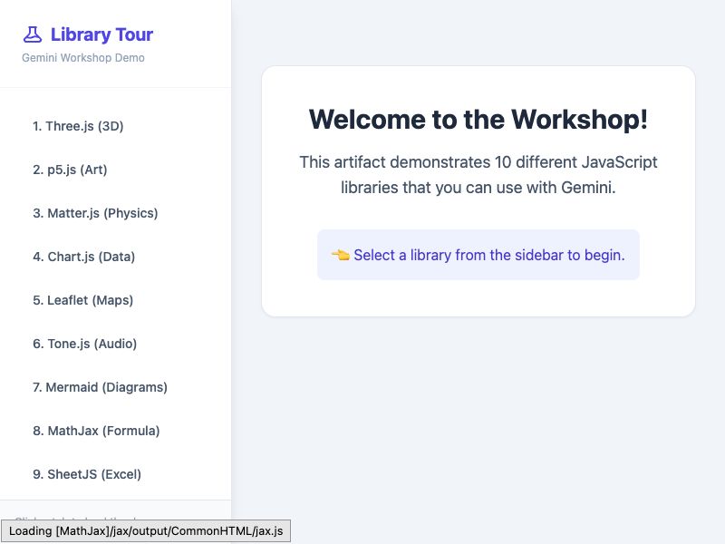Viewport: 725px width, 544px height.
Task: Click the Welcome to the Workshop heading
Action: point(478,119)
